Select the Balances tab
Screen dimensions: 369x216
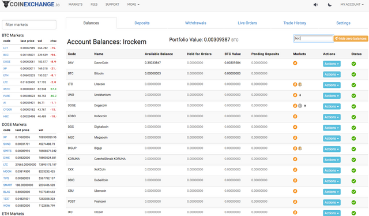[91, 23]
